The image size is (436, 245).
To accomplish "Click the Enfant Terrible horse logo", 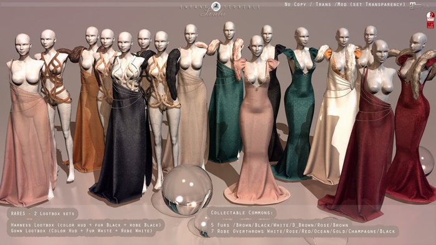I will 216,6.
